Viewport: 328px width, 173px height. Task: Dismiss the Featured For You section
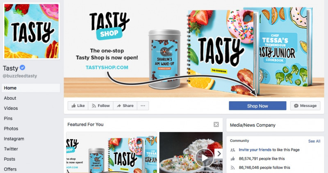(216, 125)
